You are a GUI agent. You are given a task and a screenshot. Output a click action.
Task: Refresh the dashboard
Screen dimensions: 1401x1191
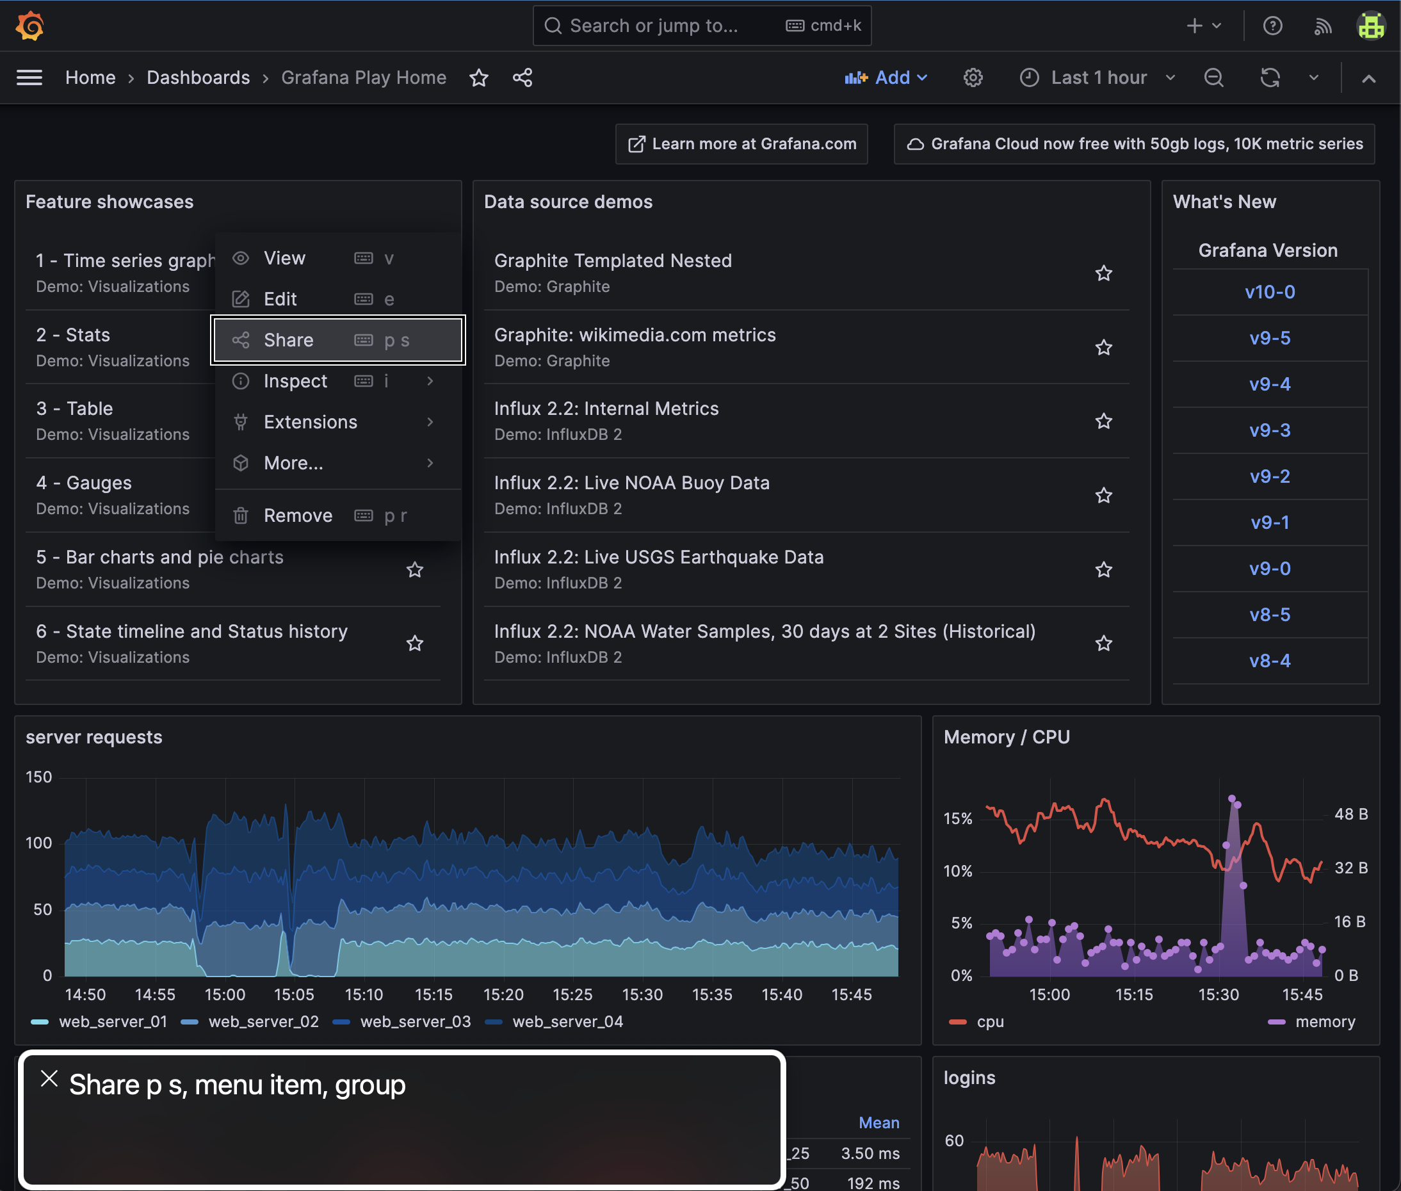[x=1270, y=77]
